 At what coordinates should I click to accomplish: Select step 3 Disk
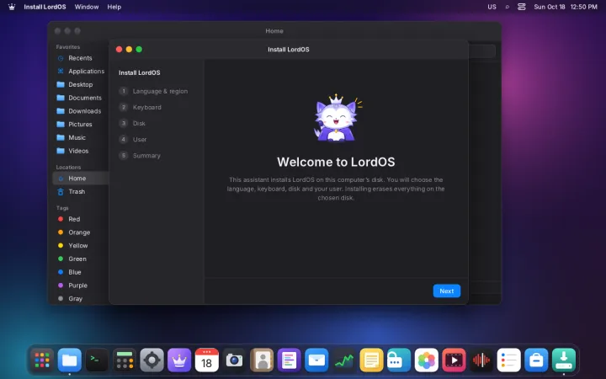(x=133, y=123)
